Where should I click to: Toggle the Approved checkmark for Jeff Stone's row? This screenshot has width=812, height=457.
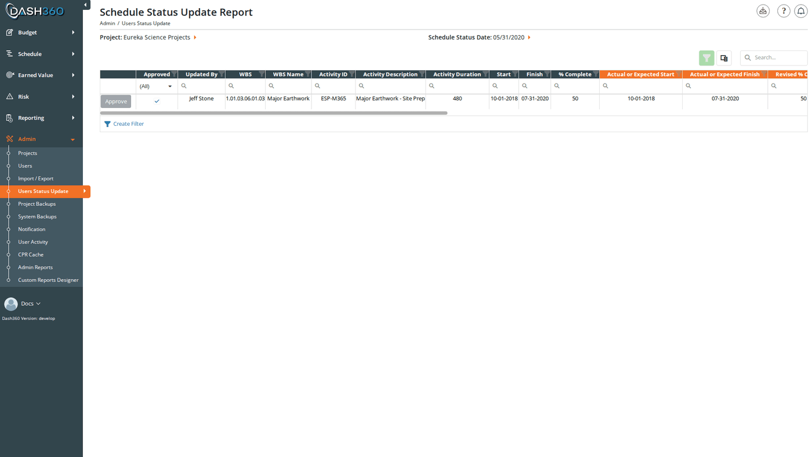tap(157, 101)
